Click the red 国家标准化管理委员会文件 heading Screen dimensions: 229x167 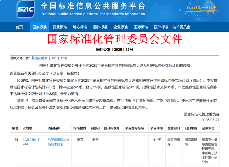(115, 39)
